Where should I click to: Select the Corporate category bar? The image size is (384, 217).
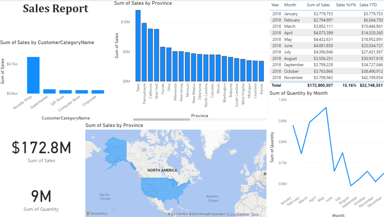(98, 92)
